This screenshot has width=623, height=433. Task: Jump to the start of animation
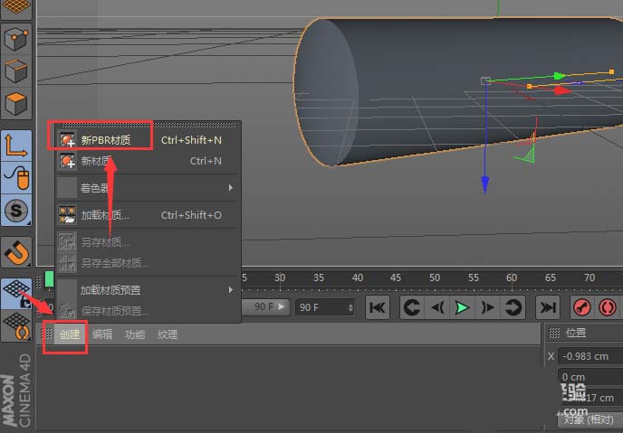click(x=378, y=308)
